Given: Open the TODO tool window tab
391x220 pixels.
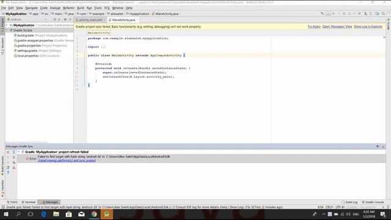Looking at the screenshot, I should point(12,202).
